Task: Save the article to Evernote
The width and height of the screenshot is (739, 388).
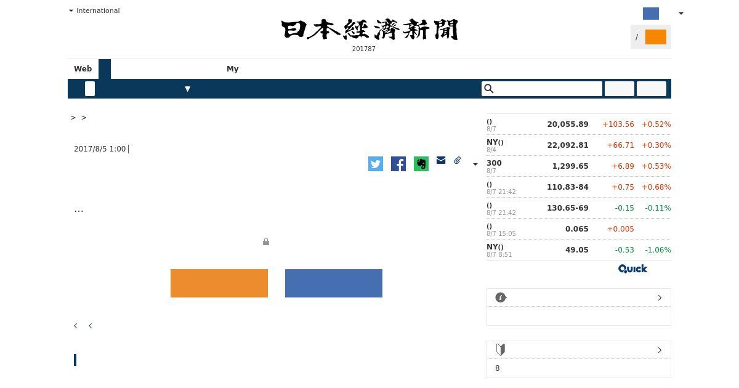Action: 421,164
